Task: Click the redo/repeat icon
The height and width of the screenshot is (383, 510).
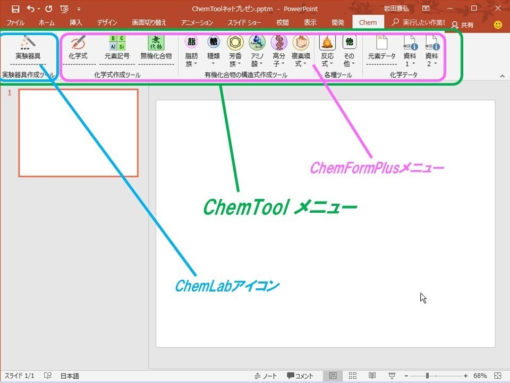Action: click(49, 9)
